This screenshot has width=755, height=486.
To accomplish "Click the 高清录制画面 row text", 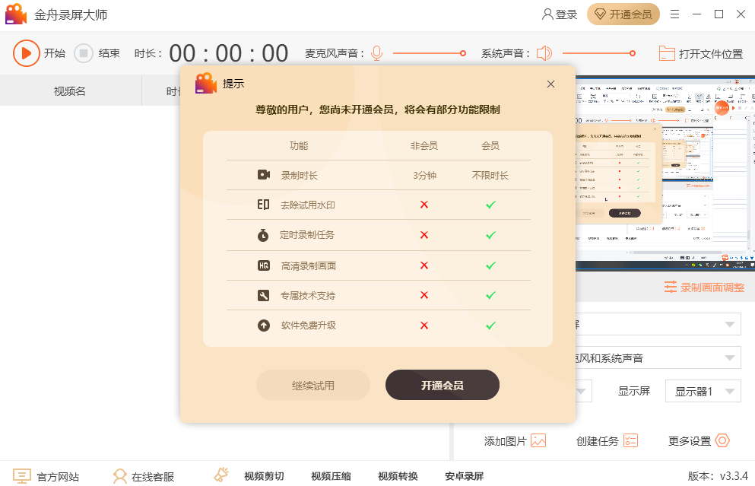I will click(308, 266).
